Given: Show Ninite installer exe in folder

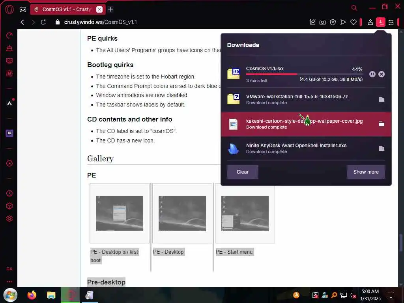Looking at the screenshot, I should [382, 148].
